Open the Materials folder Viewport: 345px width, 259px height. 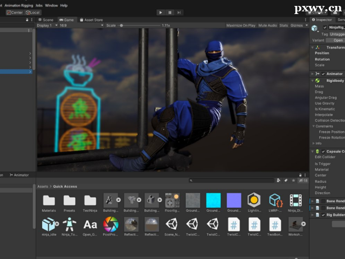click(x=49, y=200)
